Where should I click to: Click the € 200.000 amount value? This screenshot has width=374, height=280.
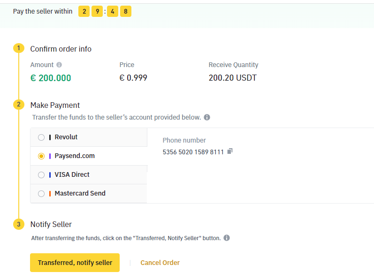tap(51, 78)
